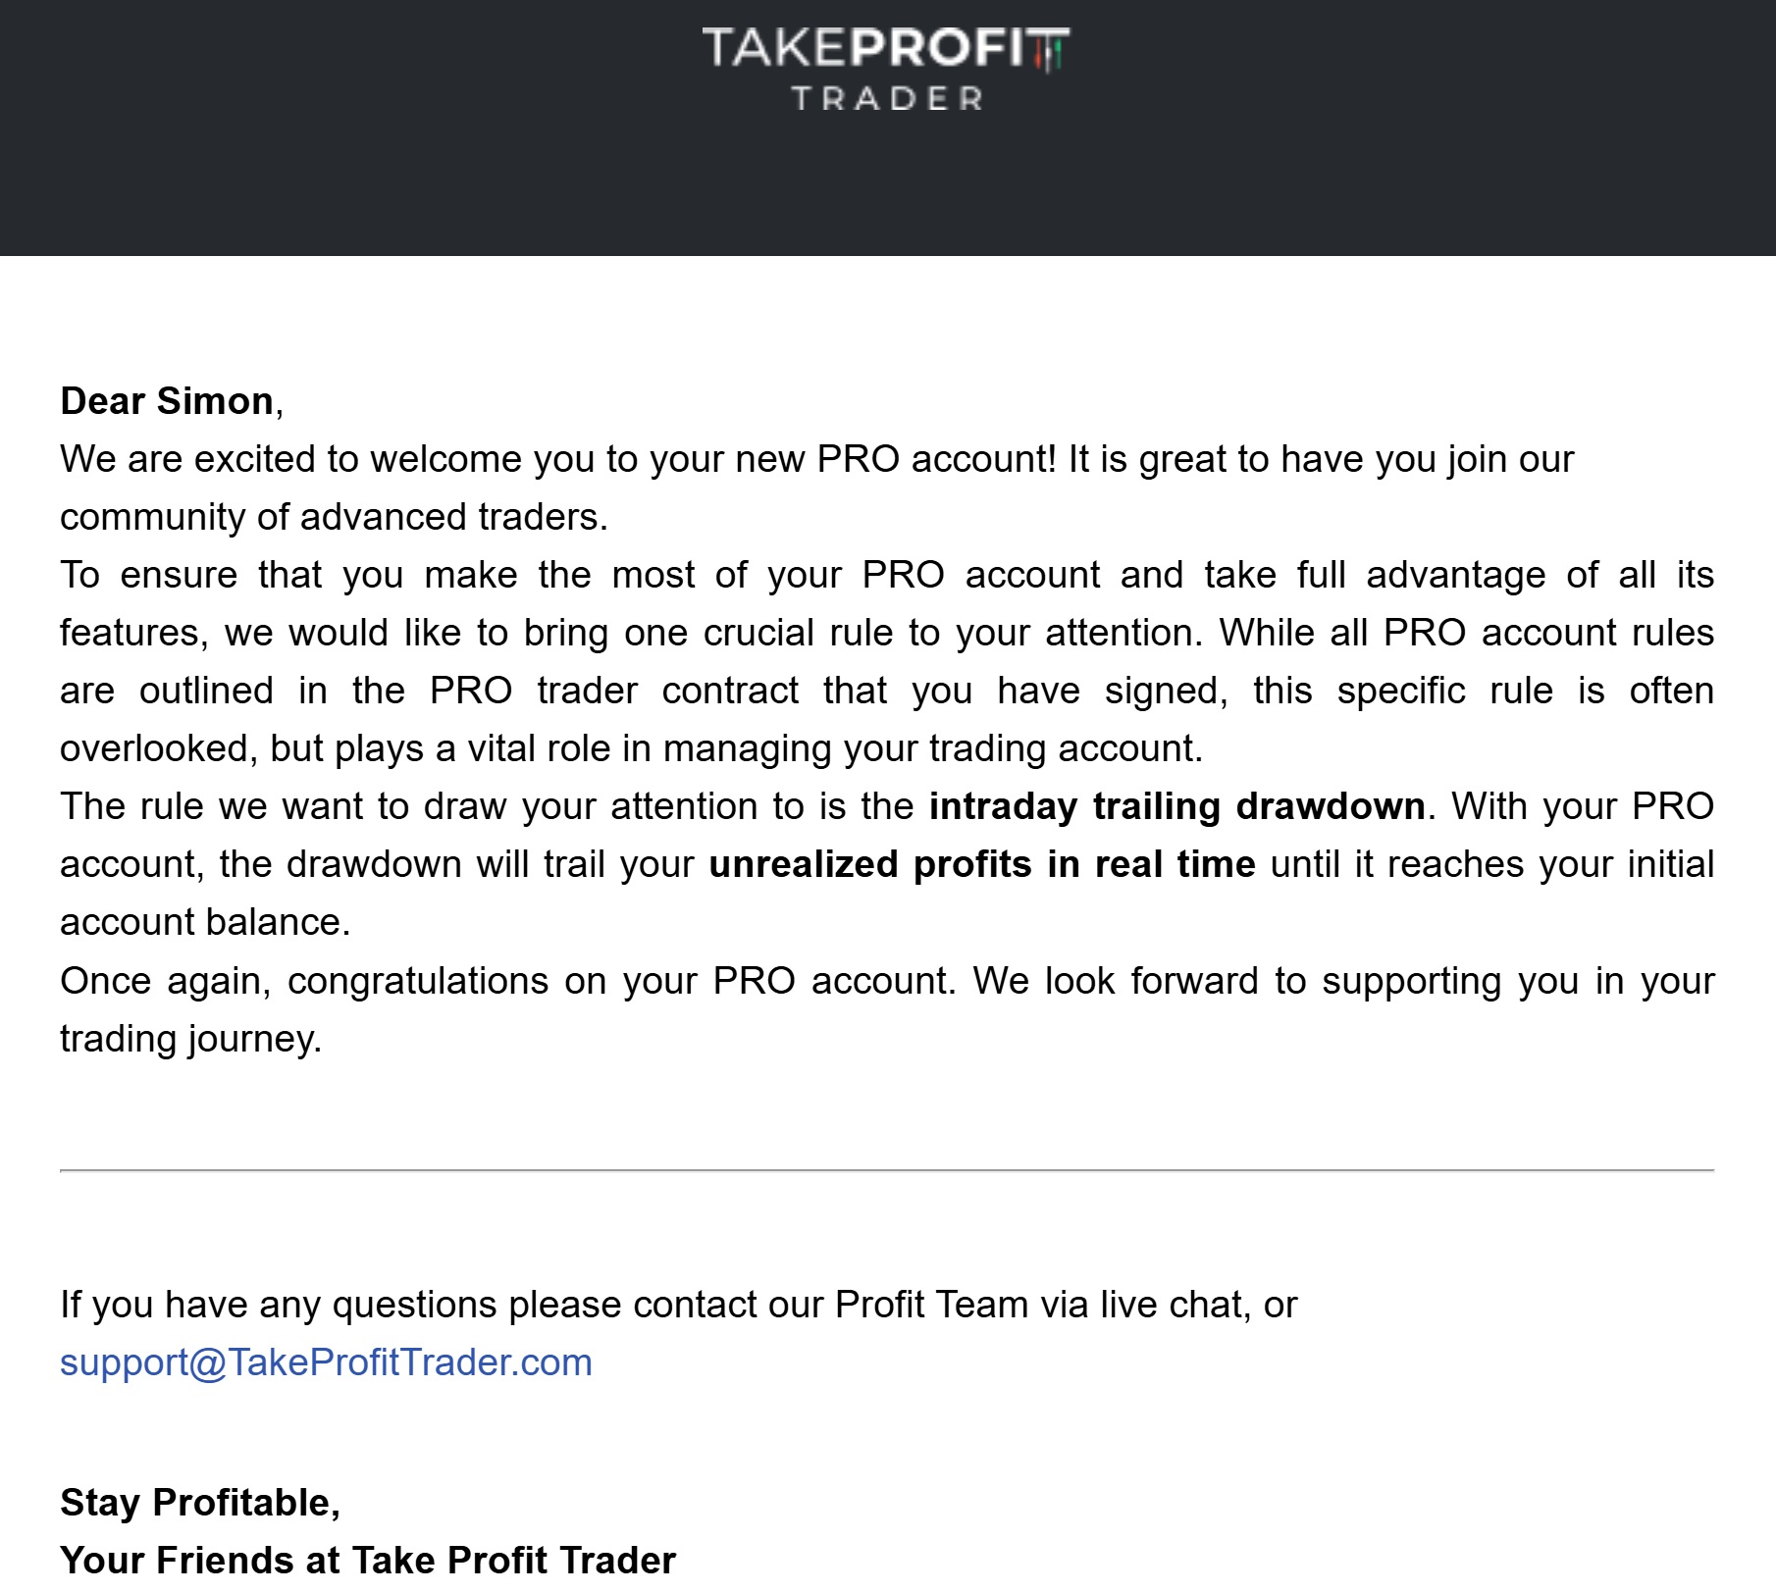The width and height of the screenshot is (1776, 1592).
Task: Click the horizontal divider line
Action: 887,1170
